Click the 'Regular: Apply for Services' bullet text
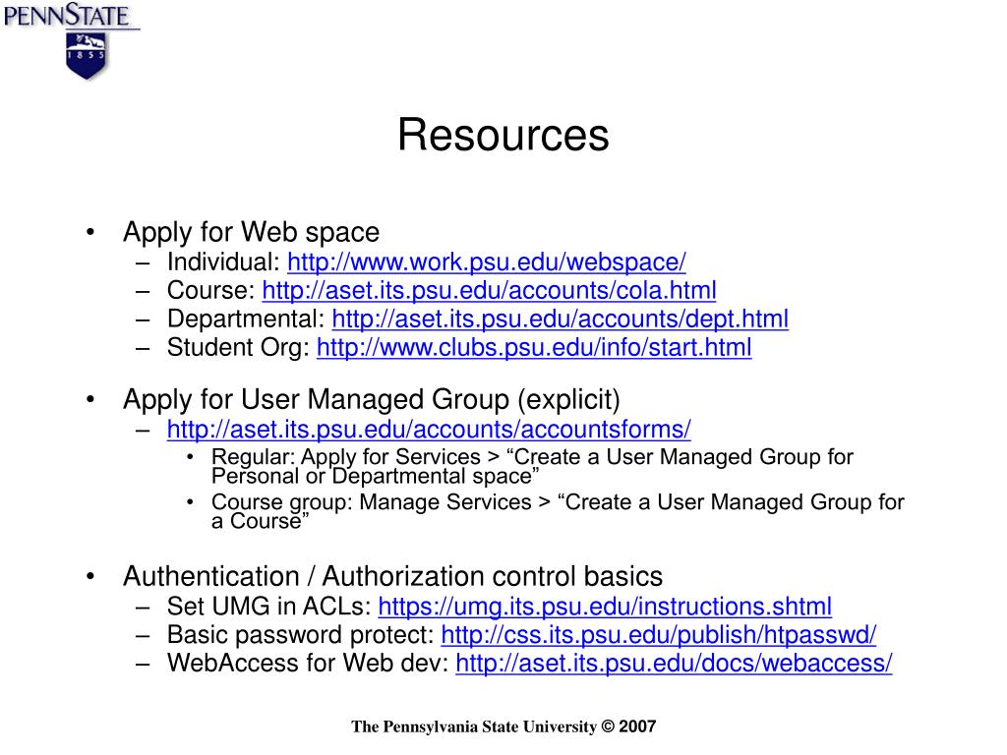Viewport: 1007px width, 755px height. click(532, 466)
